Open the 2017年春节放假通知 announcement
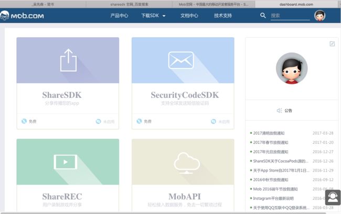Viewport: 341px width, 214px height. click(271, 142)
